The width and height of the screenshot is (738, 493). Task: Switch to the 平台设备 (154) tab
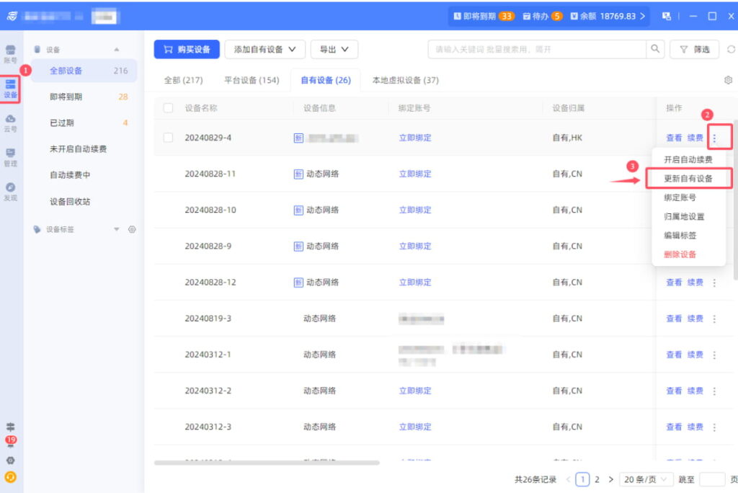(252, 80)
